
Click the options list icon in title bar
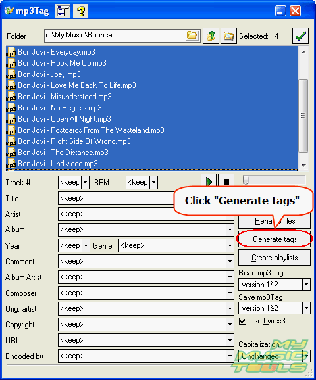tap(63, 11)
